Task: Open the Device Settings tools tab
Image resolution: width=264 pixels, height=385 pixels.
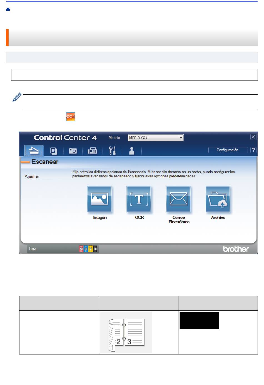Action: click(x=112, y=151)
